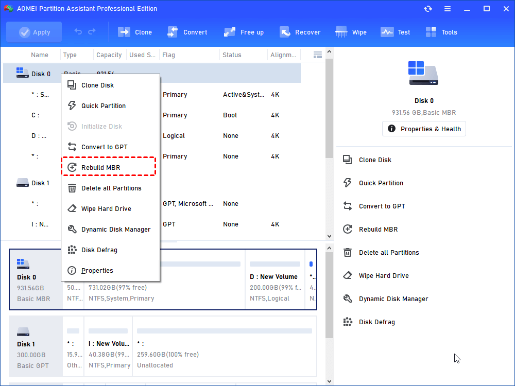Choose Delete all Partitions in context menu

110,188
